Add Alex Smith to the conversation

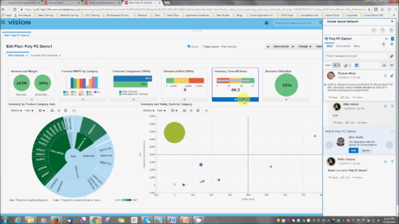353,151
